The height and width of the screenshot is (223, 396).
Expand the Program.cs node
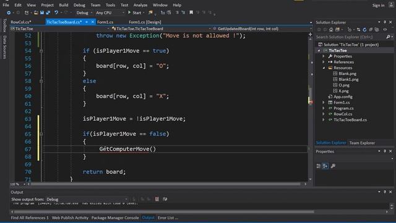click(x=324, y=108)
